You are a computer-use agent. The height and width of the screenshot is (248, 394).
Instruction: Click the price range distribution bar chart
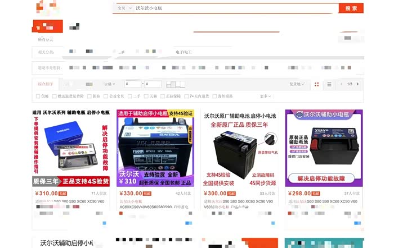(176, 84)
